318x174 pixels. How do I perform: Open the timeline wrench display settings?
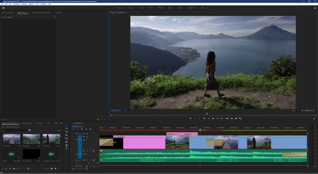(91, 129)
